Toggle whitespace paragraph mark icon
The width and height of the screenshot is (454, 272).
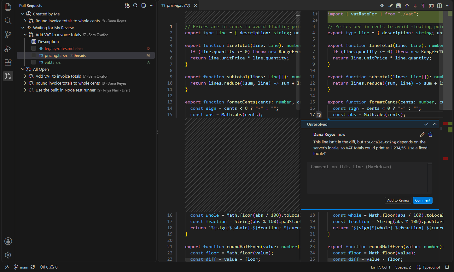tap(423, 6)
